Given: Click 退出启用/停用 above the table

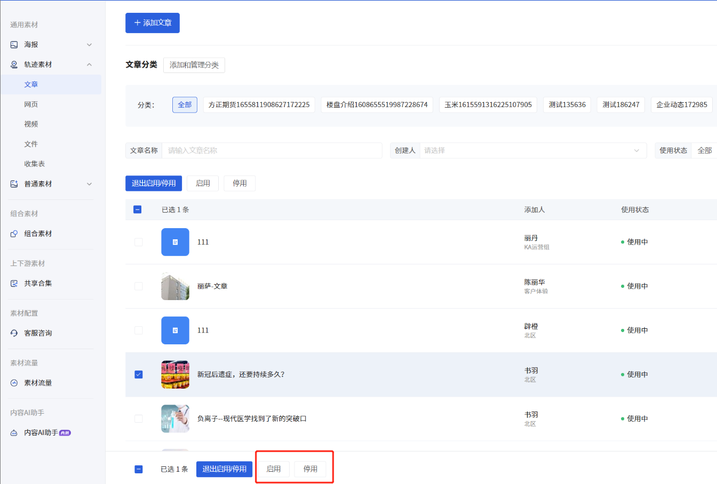Looking at the screenshot, I should (154, 183).
